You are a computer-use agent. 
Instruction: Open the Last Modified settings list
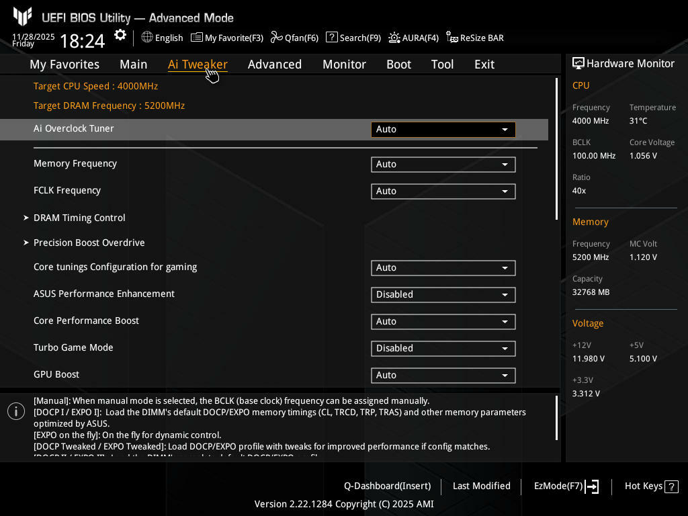[481, 486]
